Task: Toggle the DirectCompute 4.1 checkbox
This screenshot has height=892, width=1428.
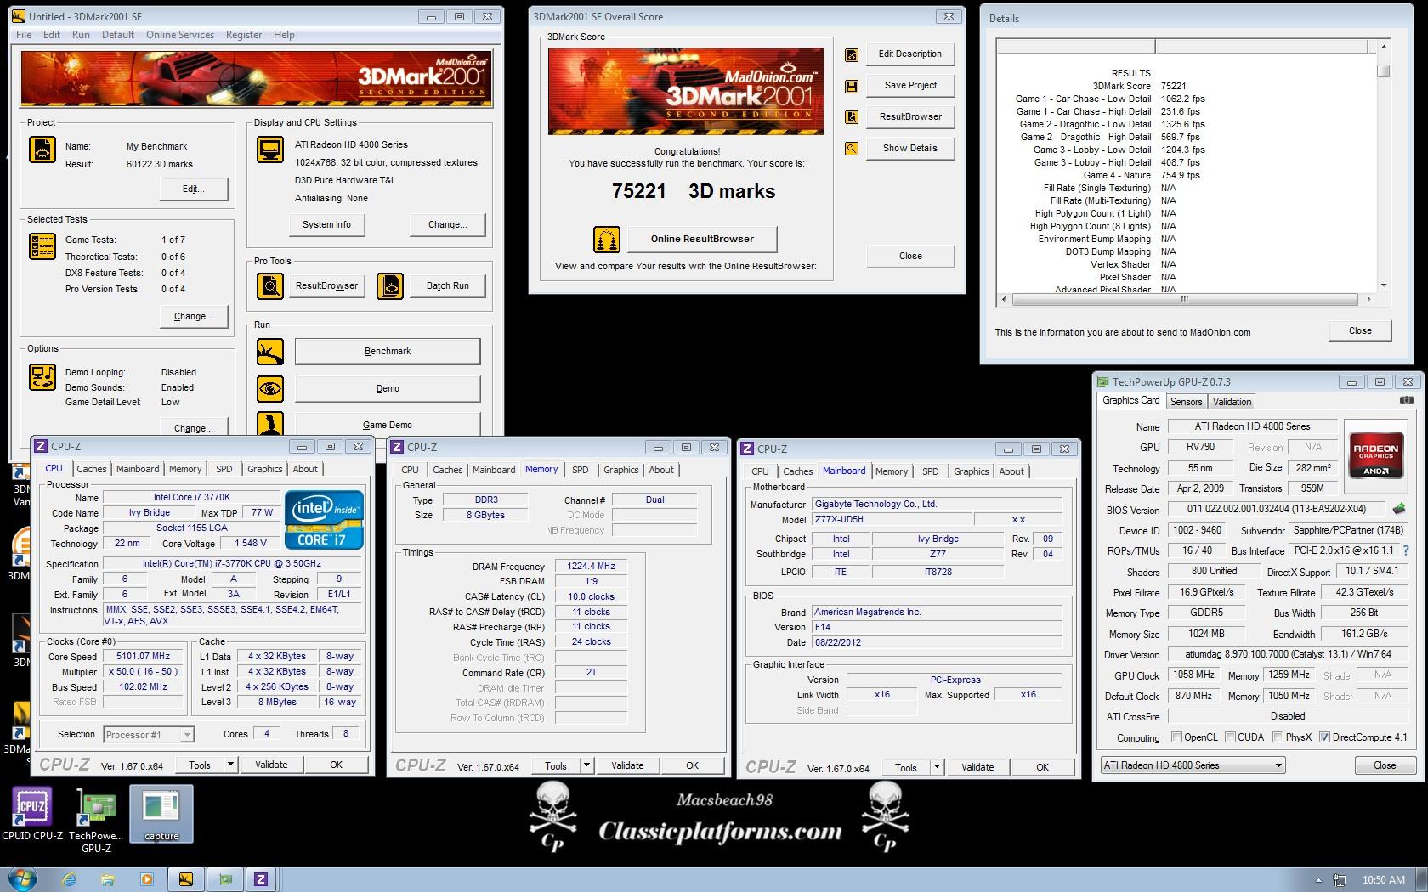Action: point(1324,737)
